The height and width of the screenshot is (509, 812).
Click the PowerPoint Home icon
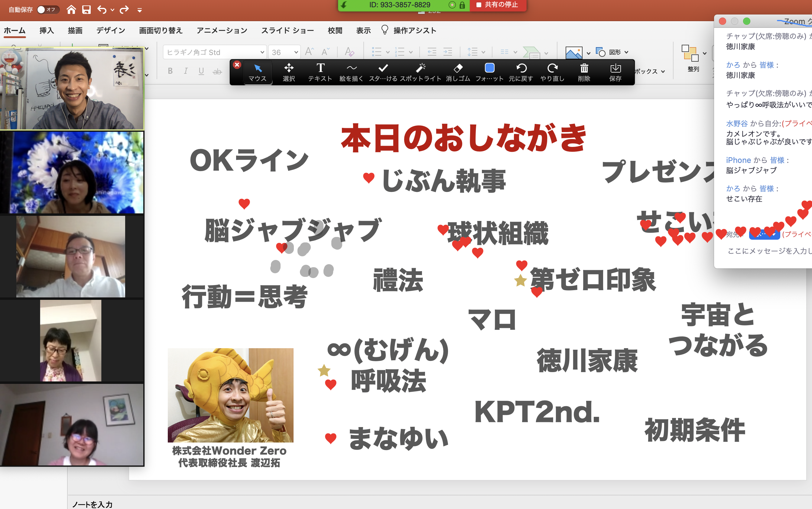[x=71, y=10]
